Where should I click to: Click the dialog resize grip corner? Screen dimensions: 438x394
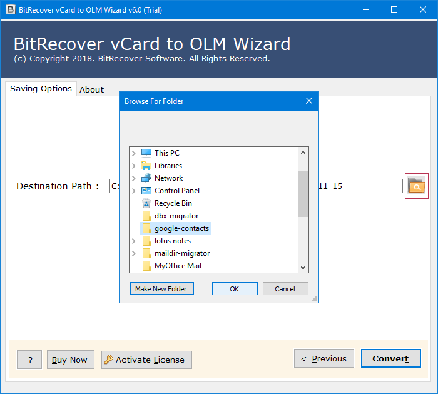tap(315, 299)
